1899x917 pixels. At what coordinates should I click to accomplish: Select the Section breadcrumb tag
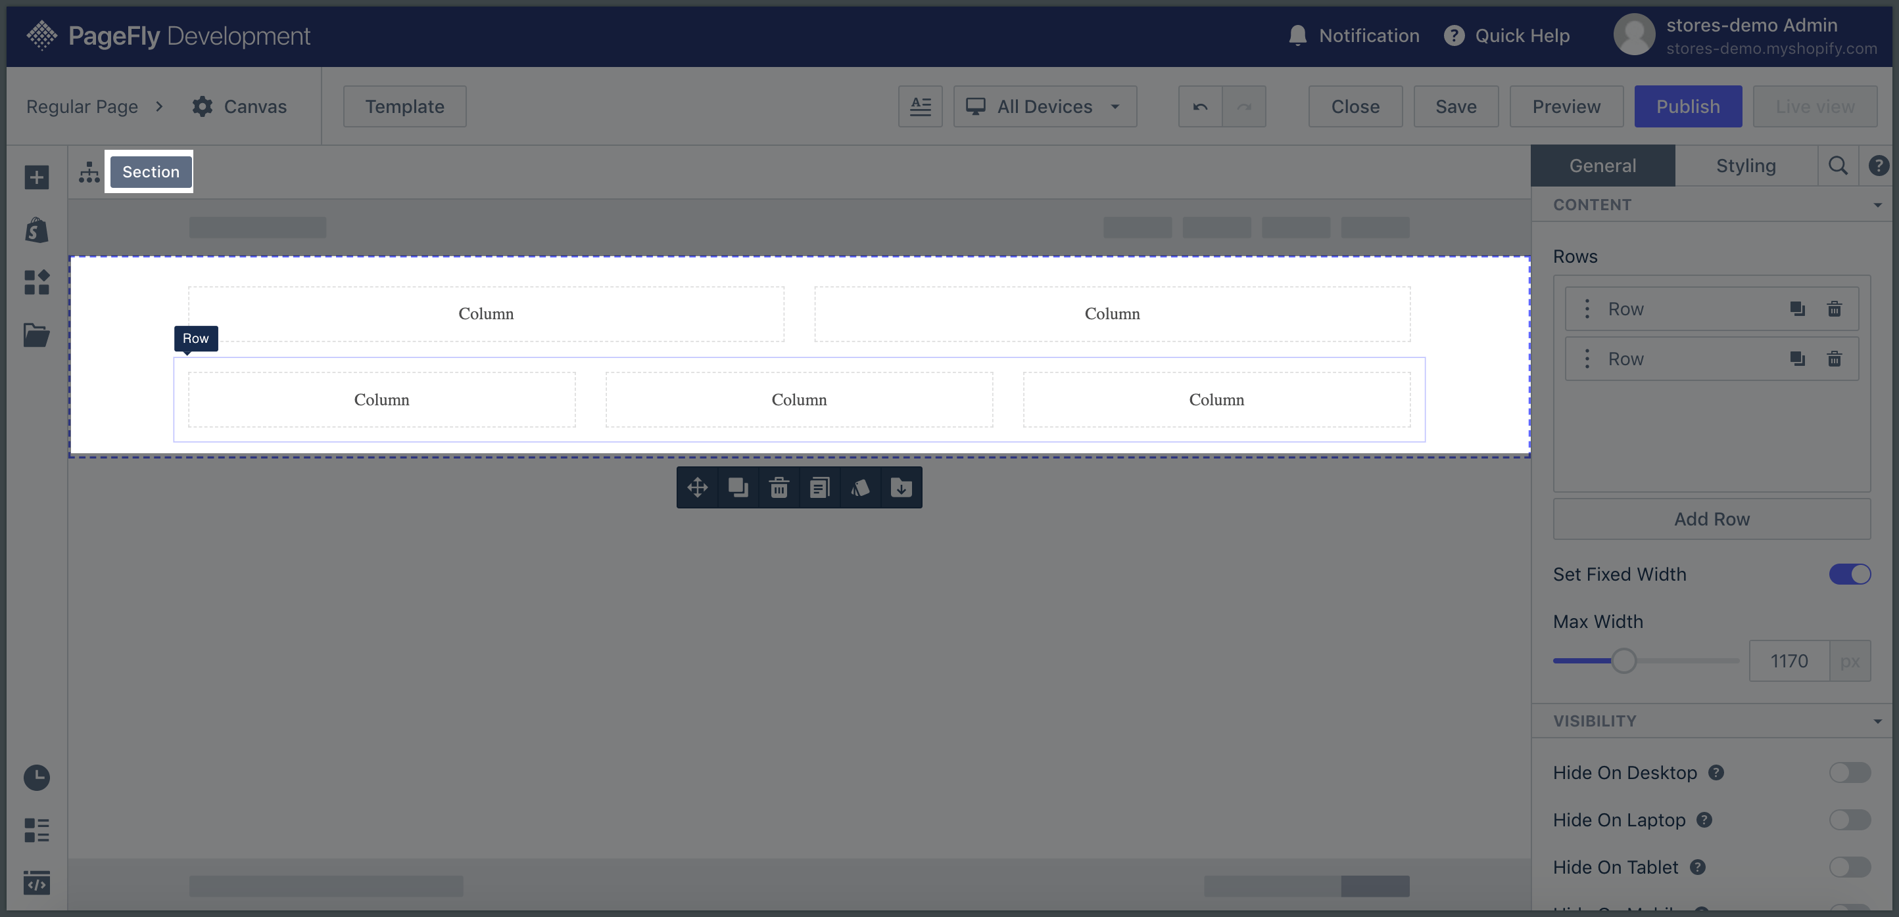[151, 171]
